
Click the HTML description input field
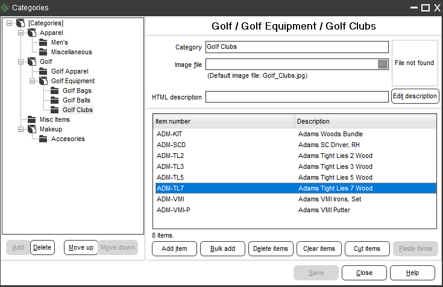click(297, 96)
